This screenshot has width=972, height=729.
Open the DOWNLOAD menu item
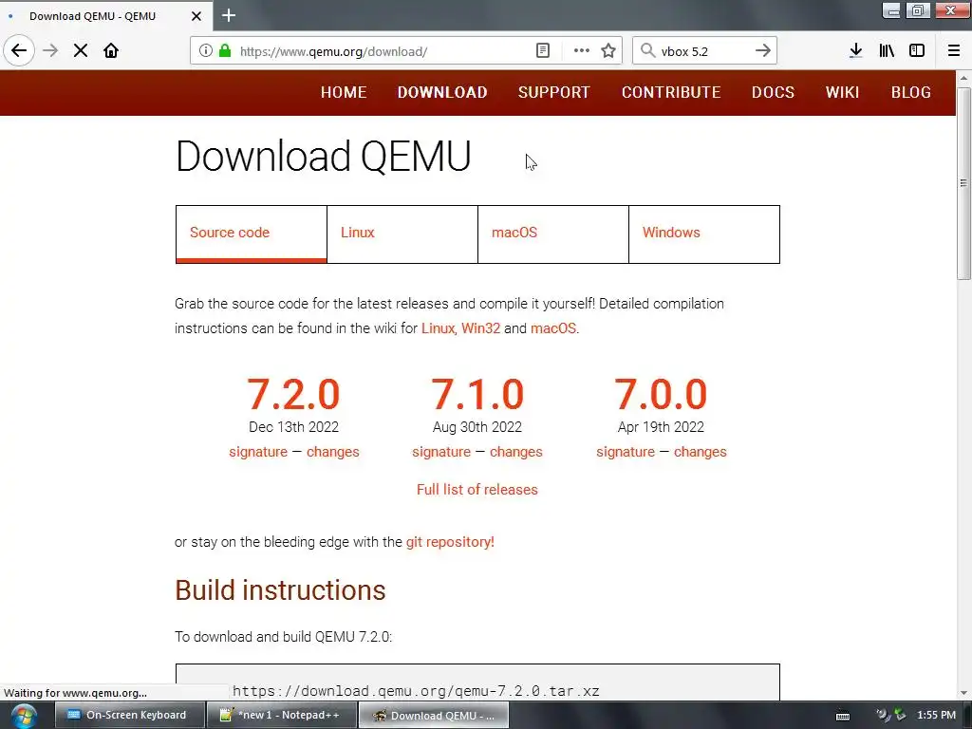coord(442,92)
